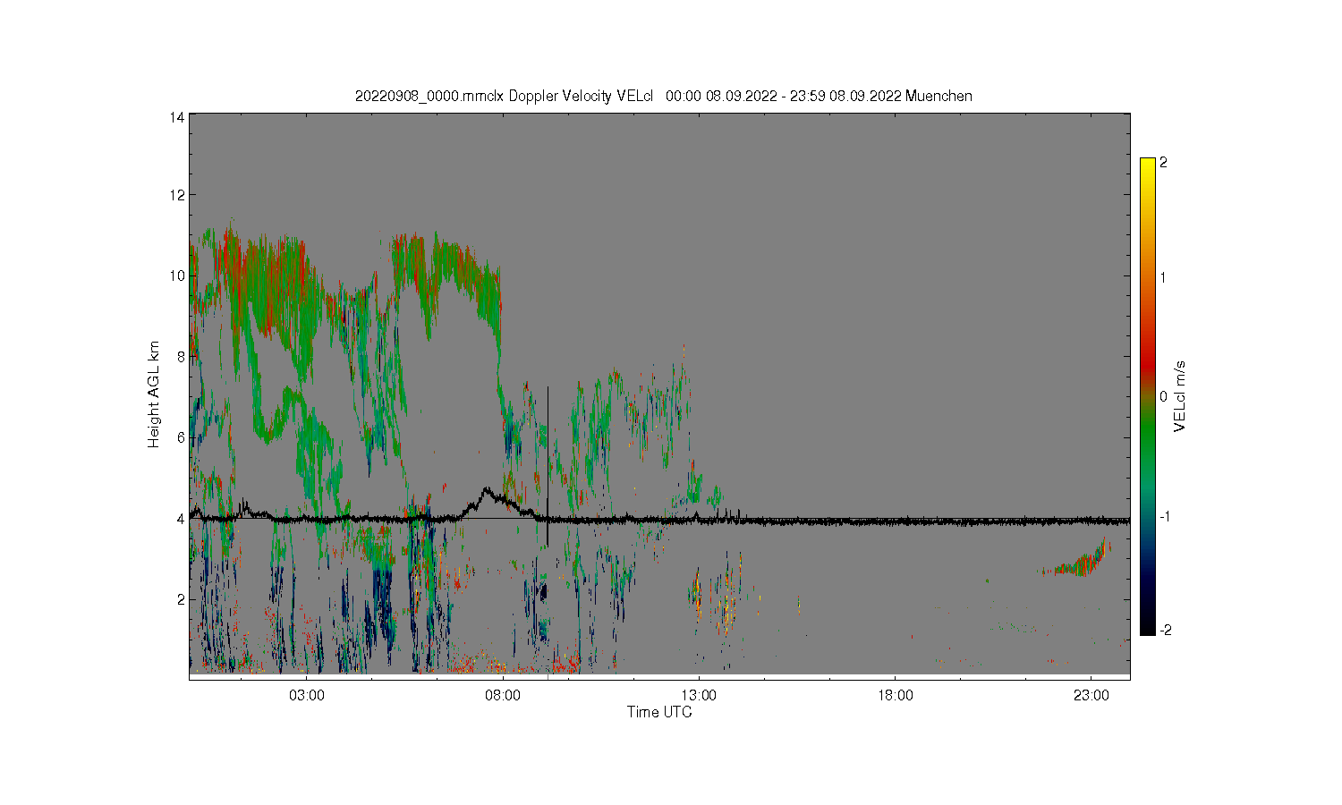Click the '2' label atop the colorbar
This screenshot has width=1342, height=805.
1163,163
